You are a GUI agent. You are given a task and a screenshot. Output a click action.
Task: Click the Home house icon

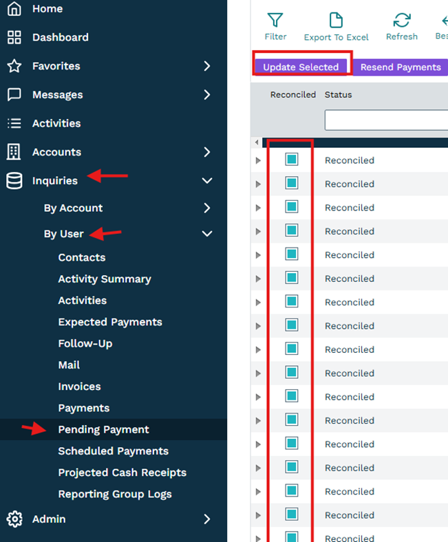(x=14, y=9)
